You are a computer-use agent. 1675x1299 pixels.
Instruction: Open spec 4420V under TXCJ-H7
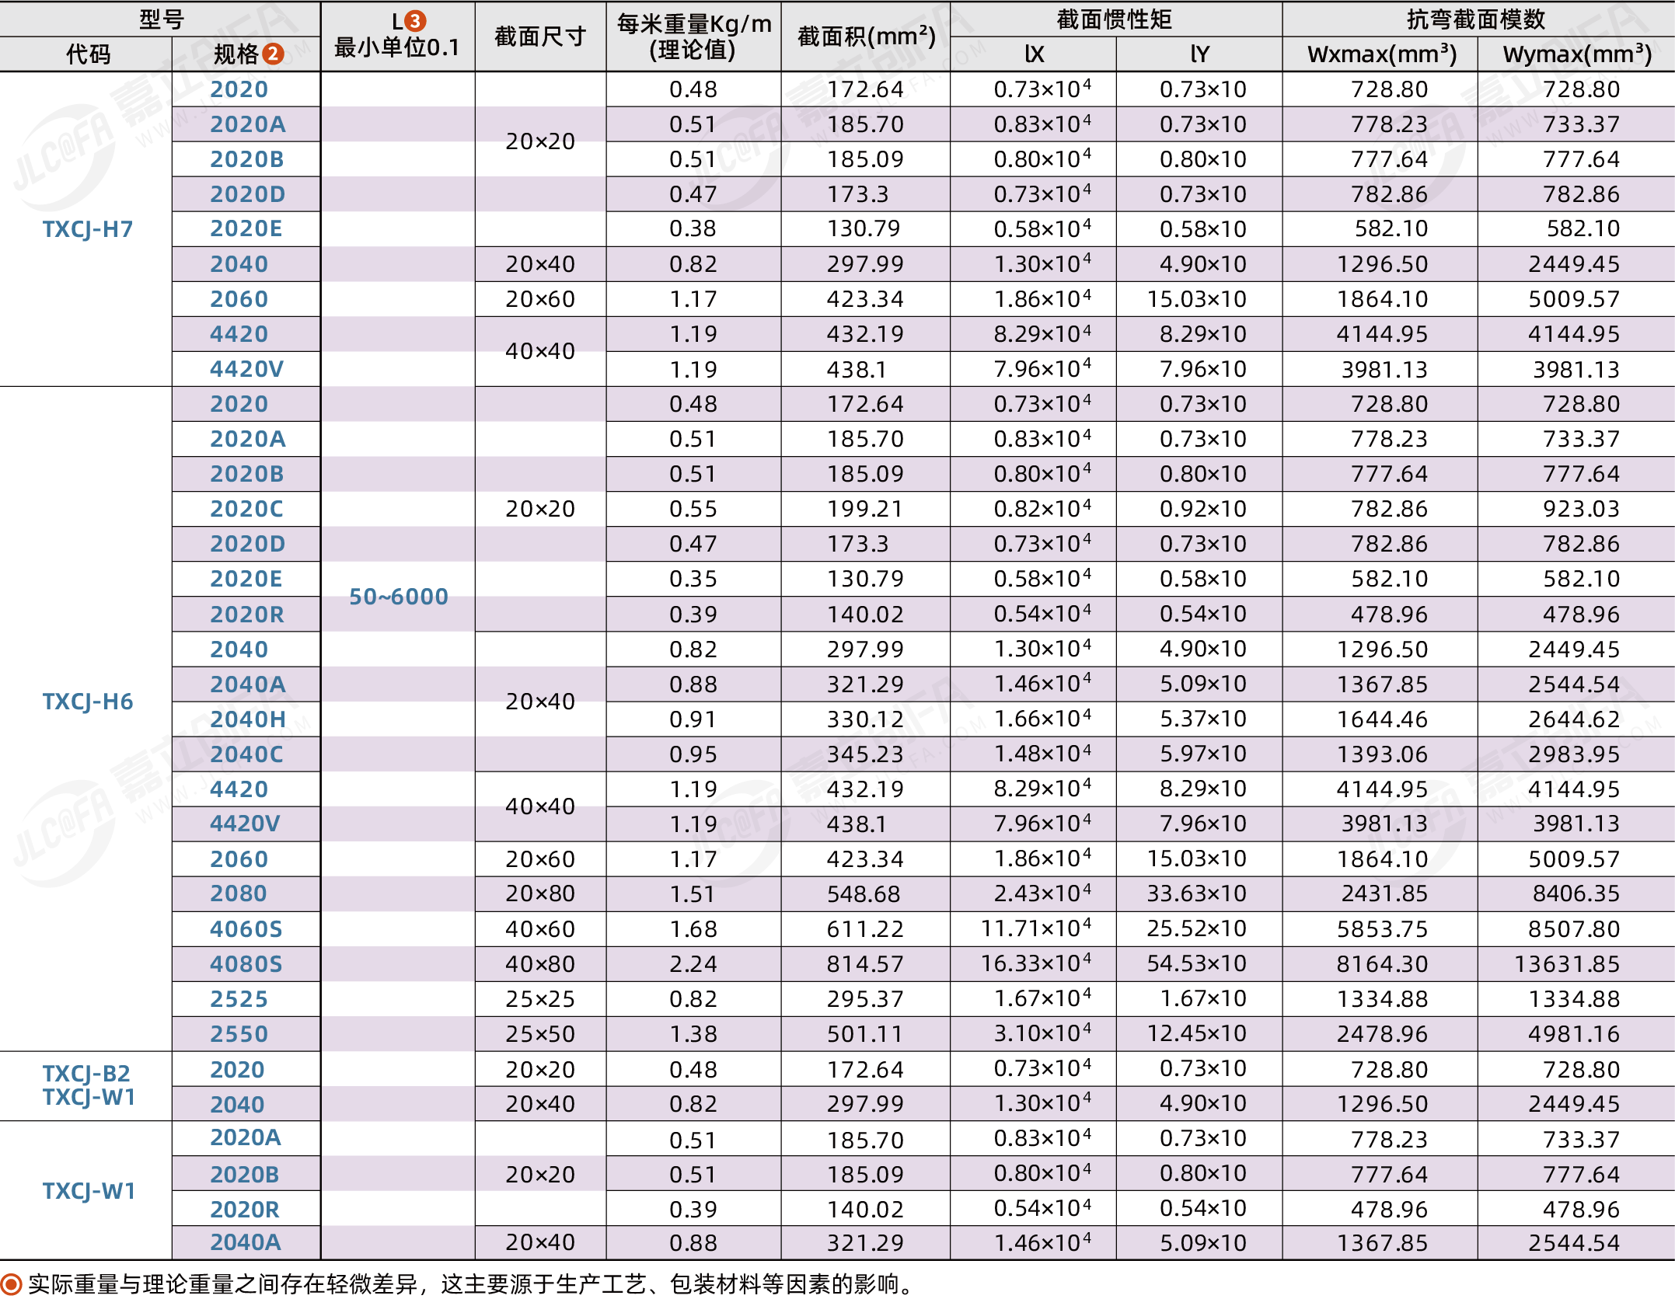pos(246,369)
